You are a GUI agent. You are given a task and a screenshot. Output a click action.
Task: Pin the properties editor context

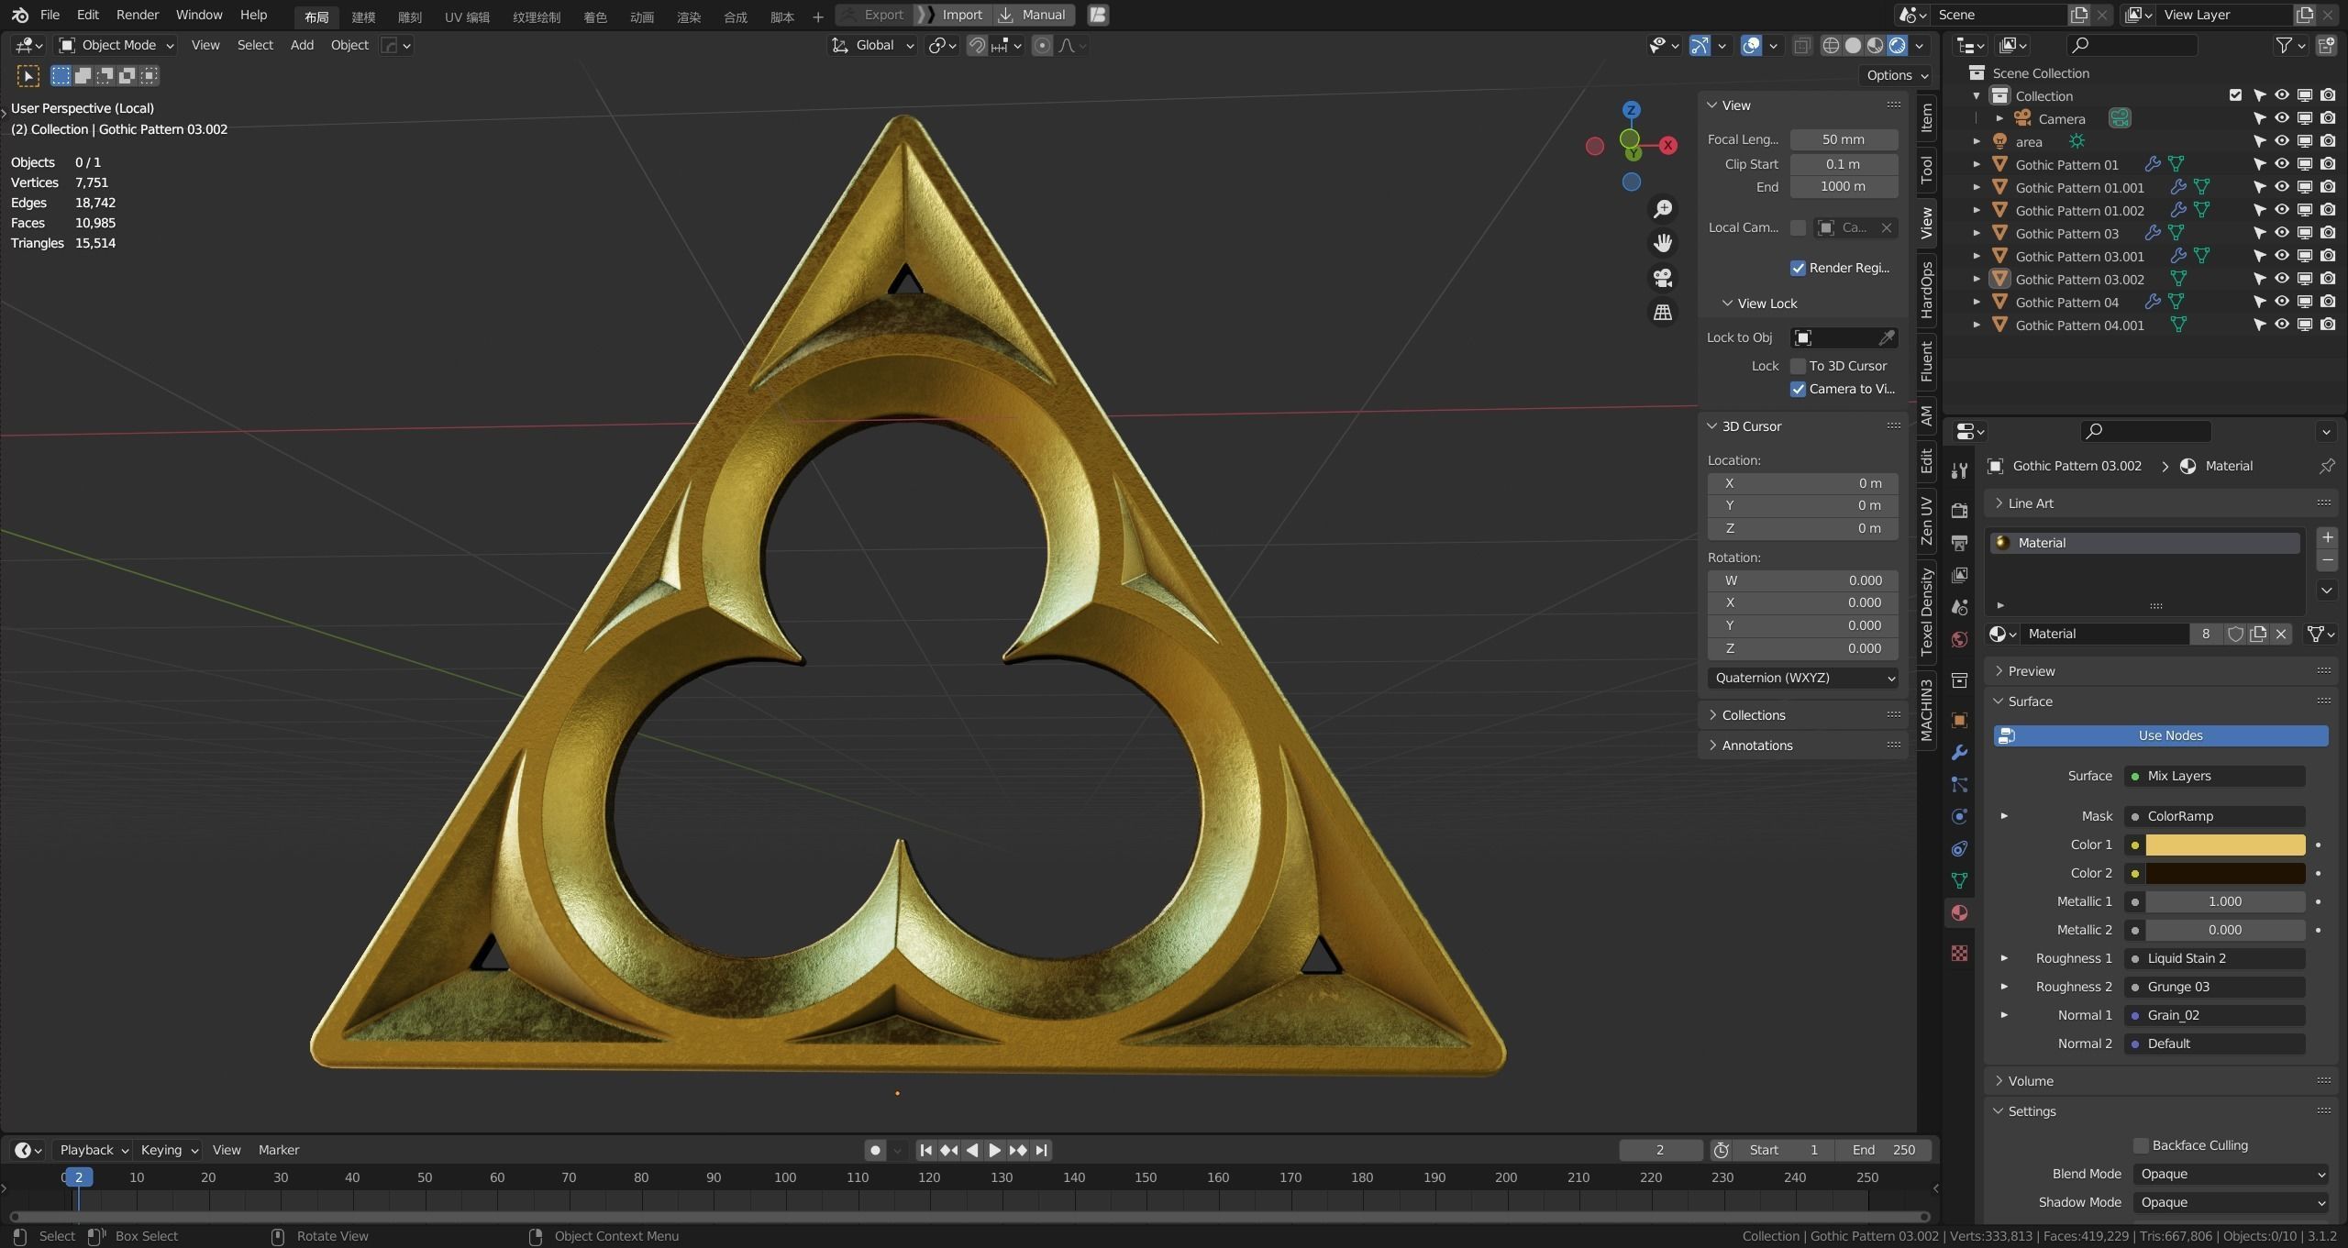[2327, 466]
